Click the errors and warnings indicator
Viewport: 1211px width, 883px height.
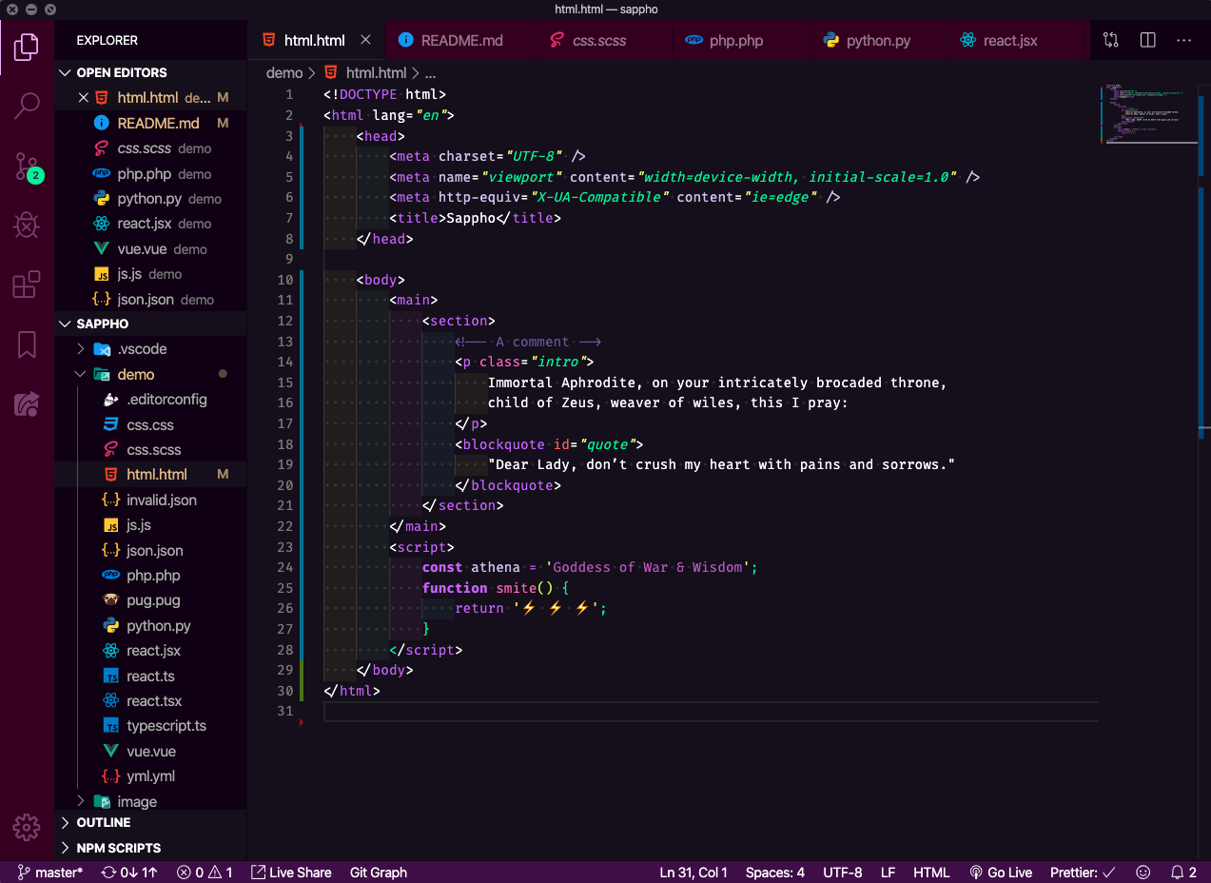coord(205,872)
